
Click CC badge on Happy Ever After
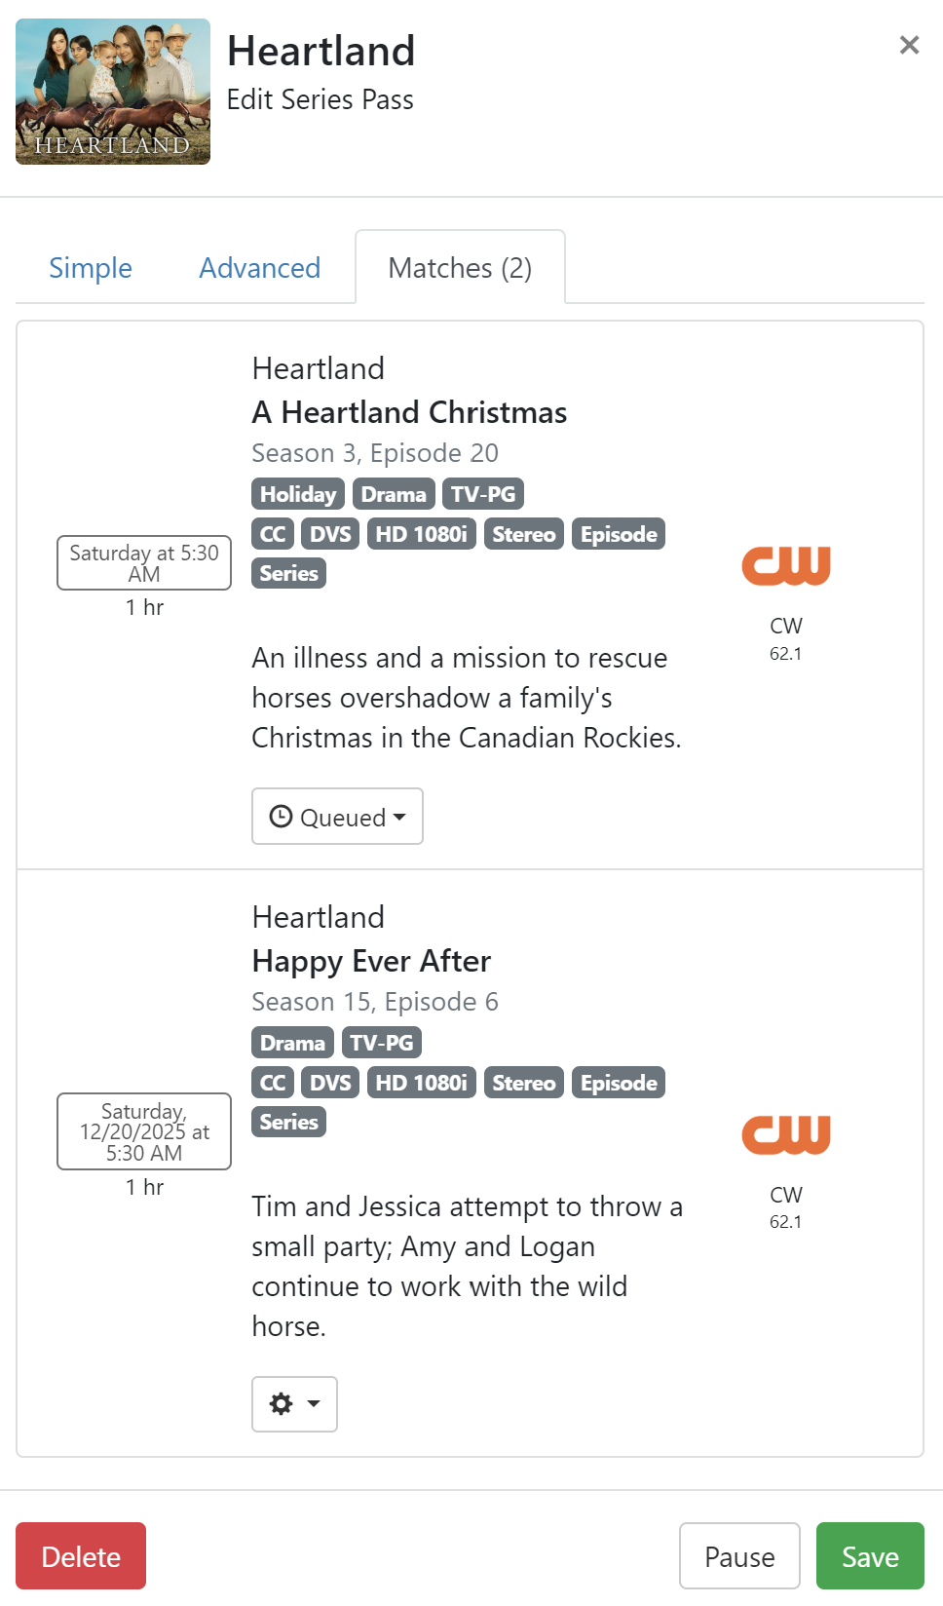pos(273,1083)
